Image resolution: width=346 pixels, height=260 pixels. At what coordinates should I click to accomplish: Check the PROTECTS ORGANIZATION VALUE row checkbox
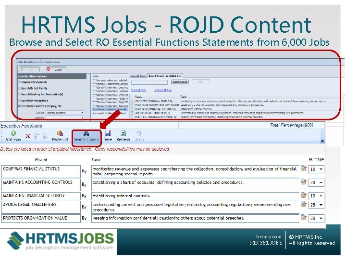tap(132, 117)
